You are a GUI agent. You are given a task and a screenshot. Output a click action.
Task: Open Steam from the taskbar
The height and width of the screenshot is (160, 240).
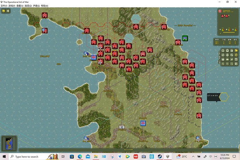[160, 157]
